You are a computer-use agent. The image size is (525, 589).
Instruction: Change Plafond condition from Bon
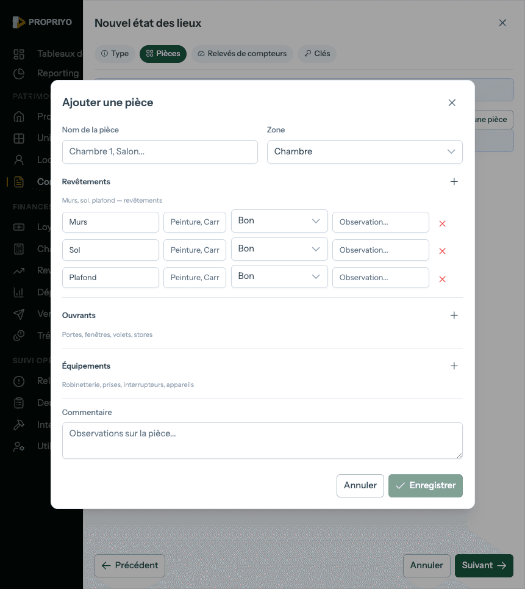coord(279,276)
